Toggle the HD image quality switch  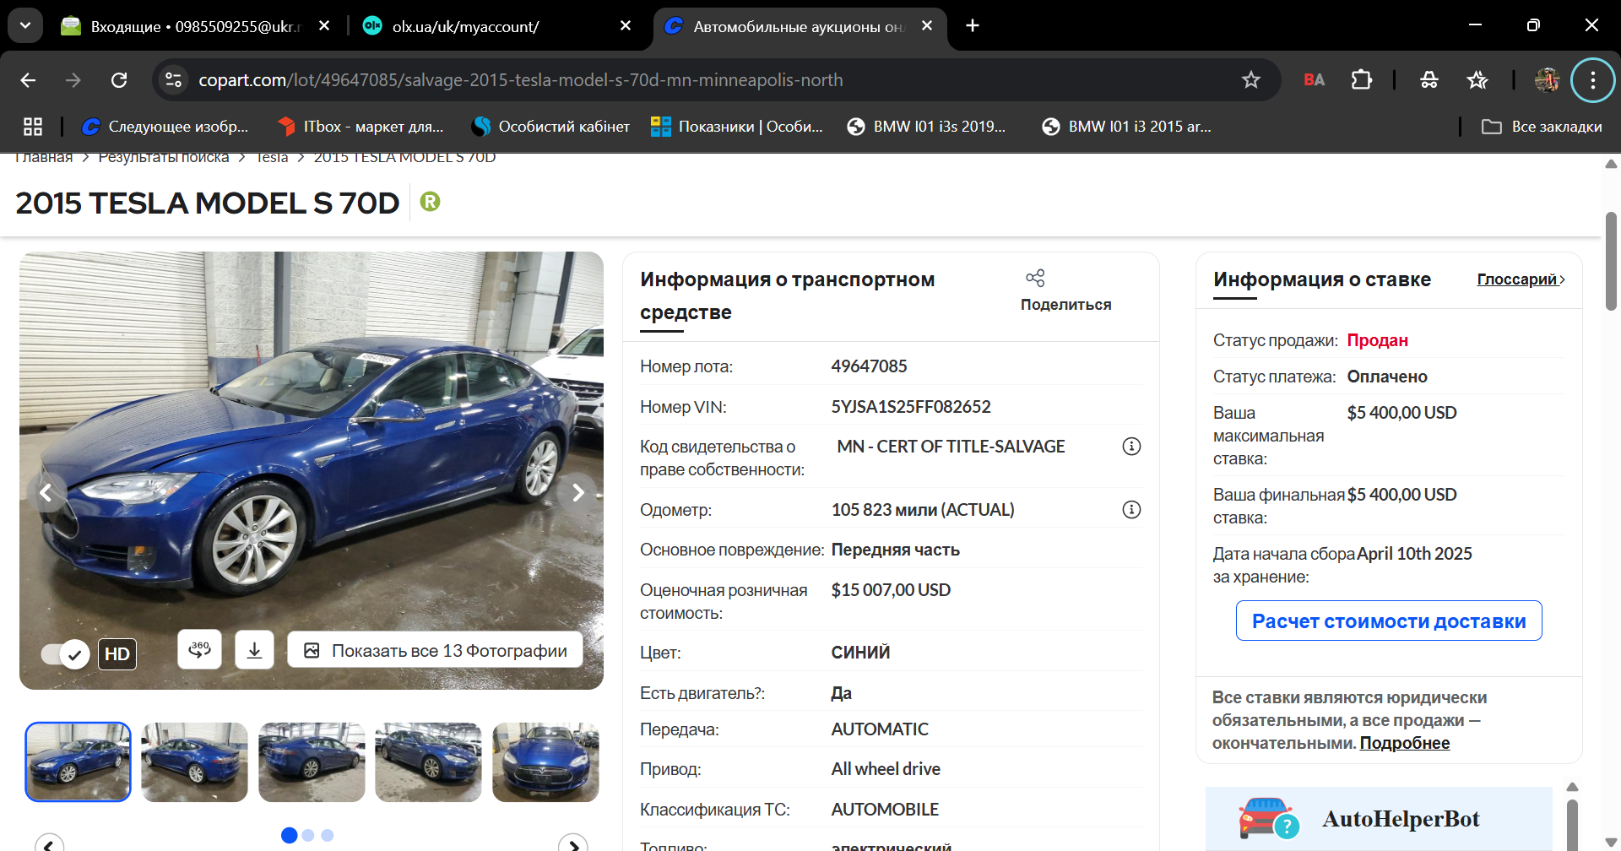tap(65, 653)
